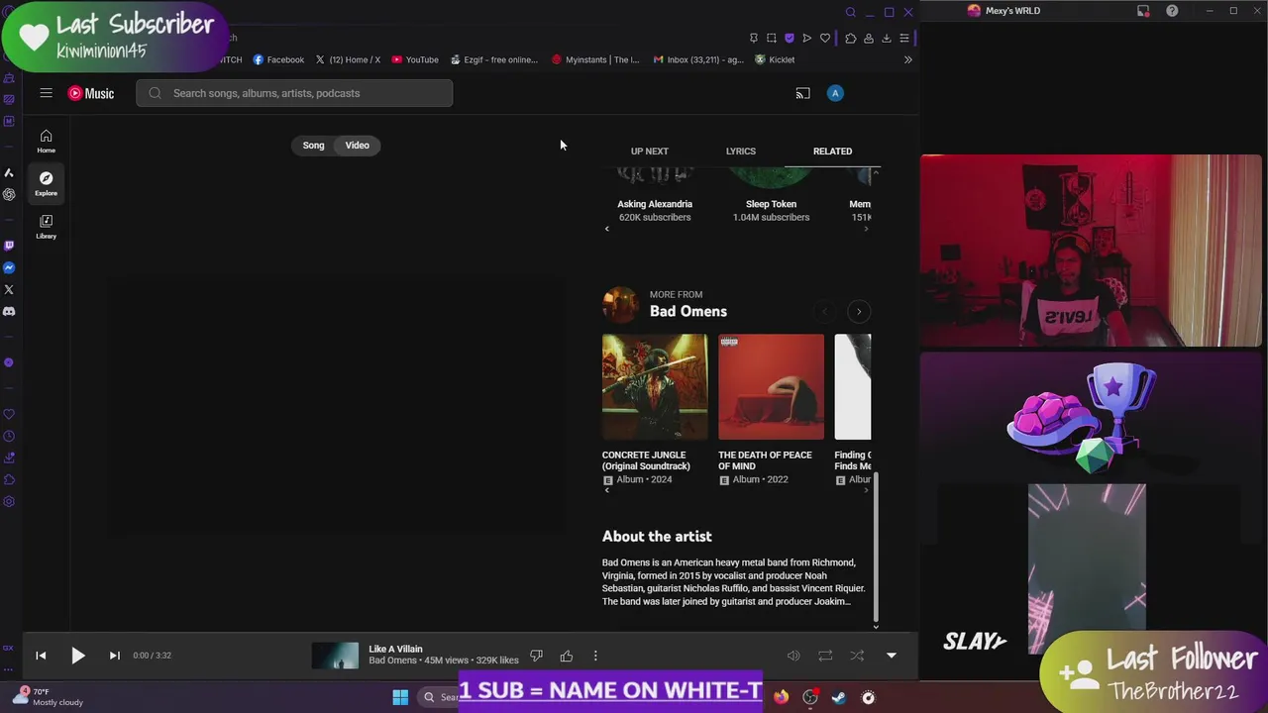Open the Kicklet bookmark

click(775, 59)
